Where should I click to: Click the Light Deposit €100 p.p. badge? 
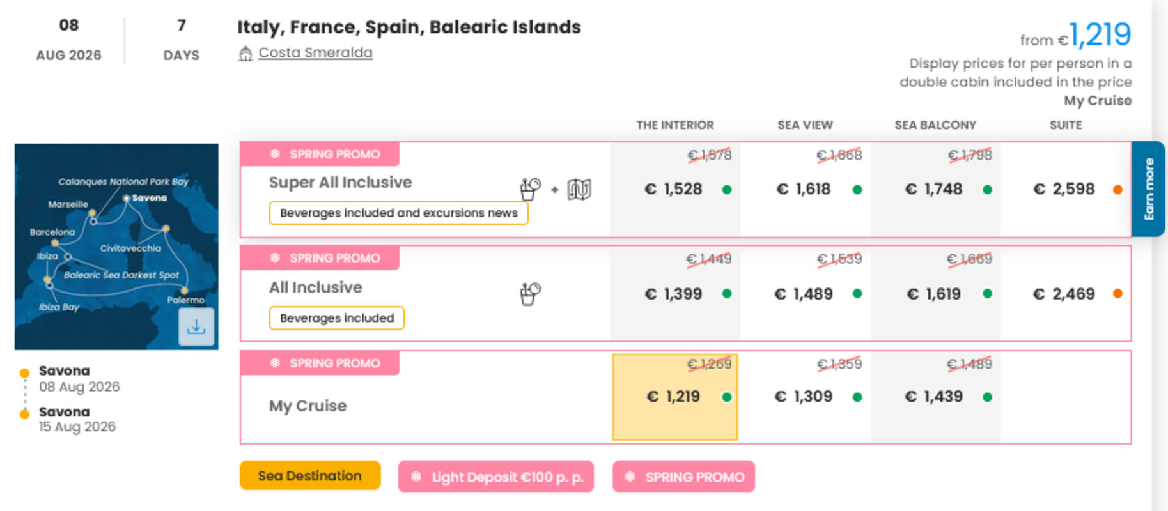click(495, 477)
